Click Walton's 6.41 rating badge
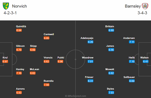151x98 pixels. (146, 61)
